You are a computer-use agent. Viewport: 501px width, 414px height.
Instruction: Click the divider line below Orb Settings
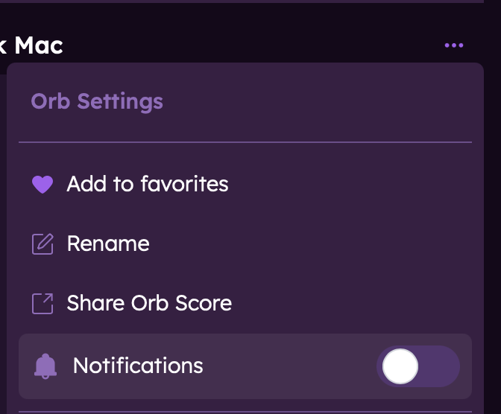(245, 141)
